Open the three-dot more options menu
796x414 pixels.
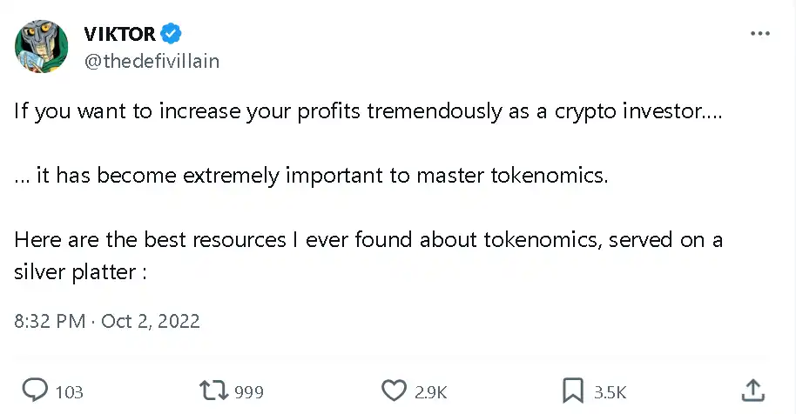[759, 34]
